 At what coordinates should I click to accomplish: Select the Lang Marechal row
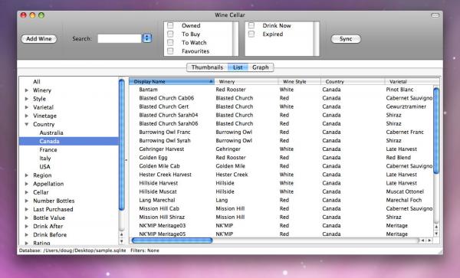[x=281, y=200]
